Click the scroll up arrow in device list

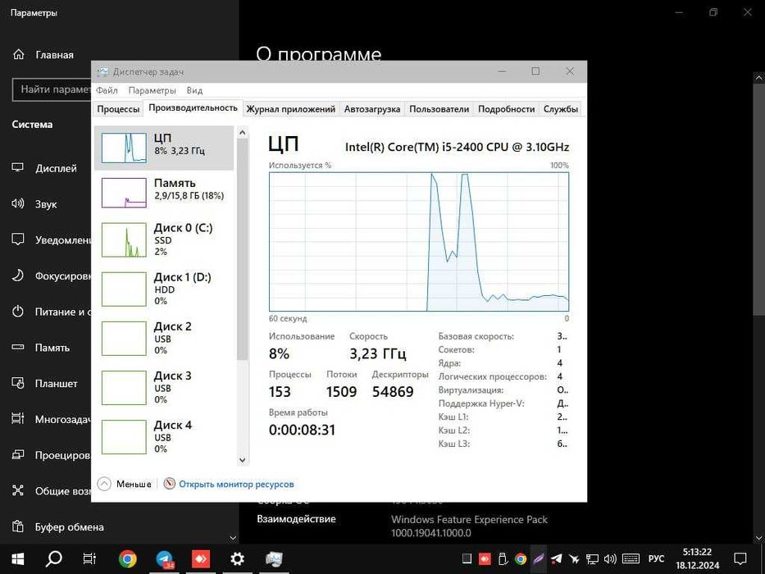point(243,132)
